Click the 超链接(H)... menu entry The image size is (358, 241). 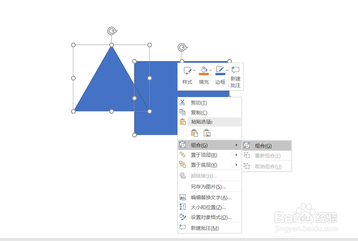point(210,176)
